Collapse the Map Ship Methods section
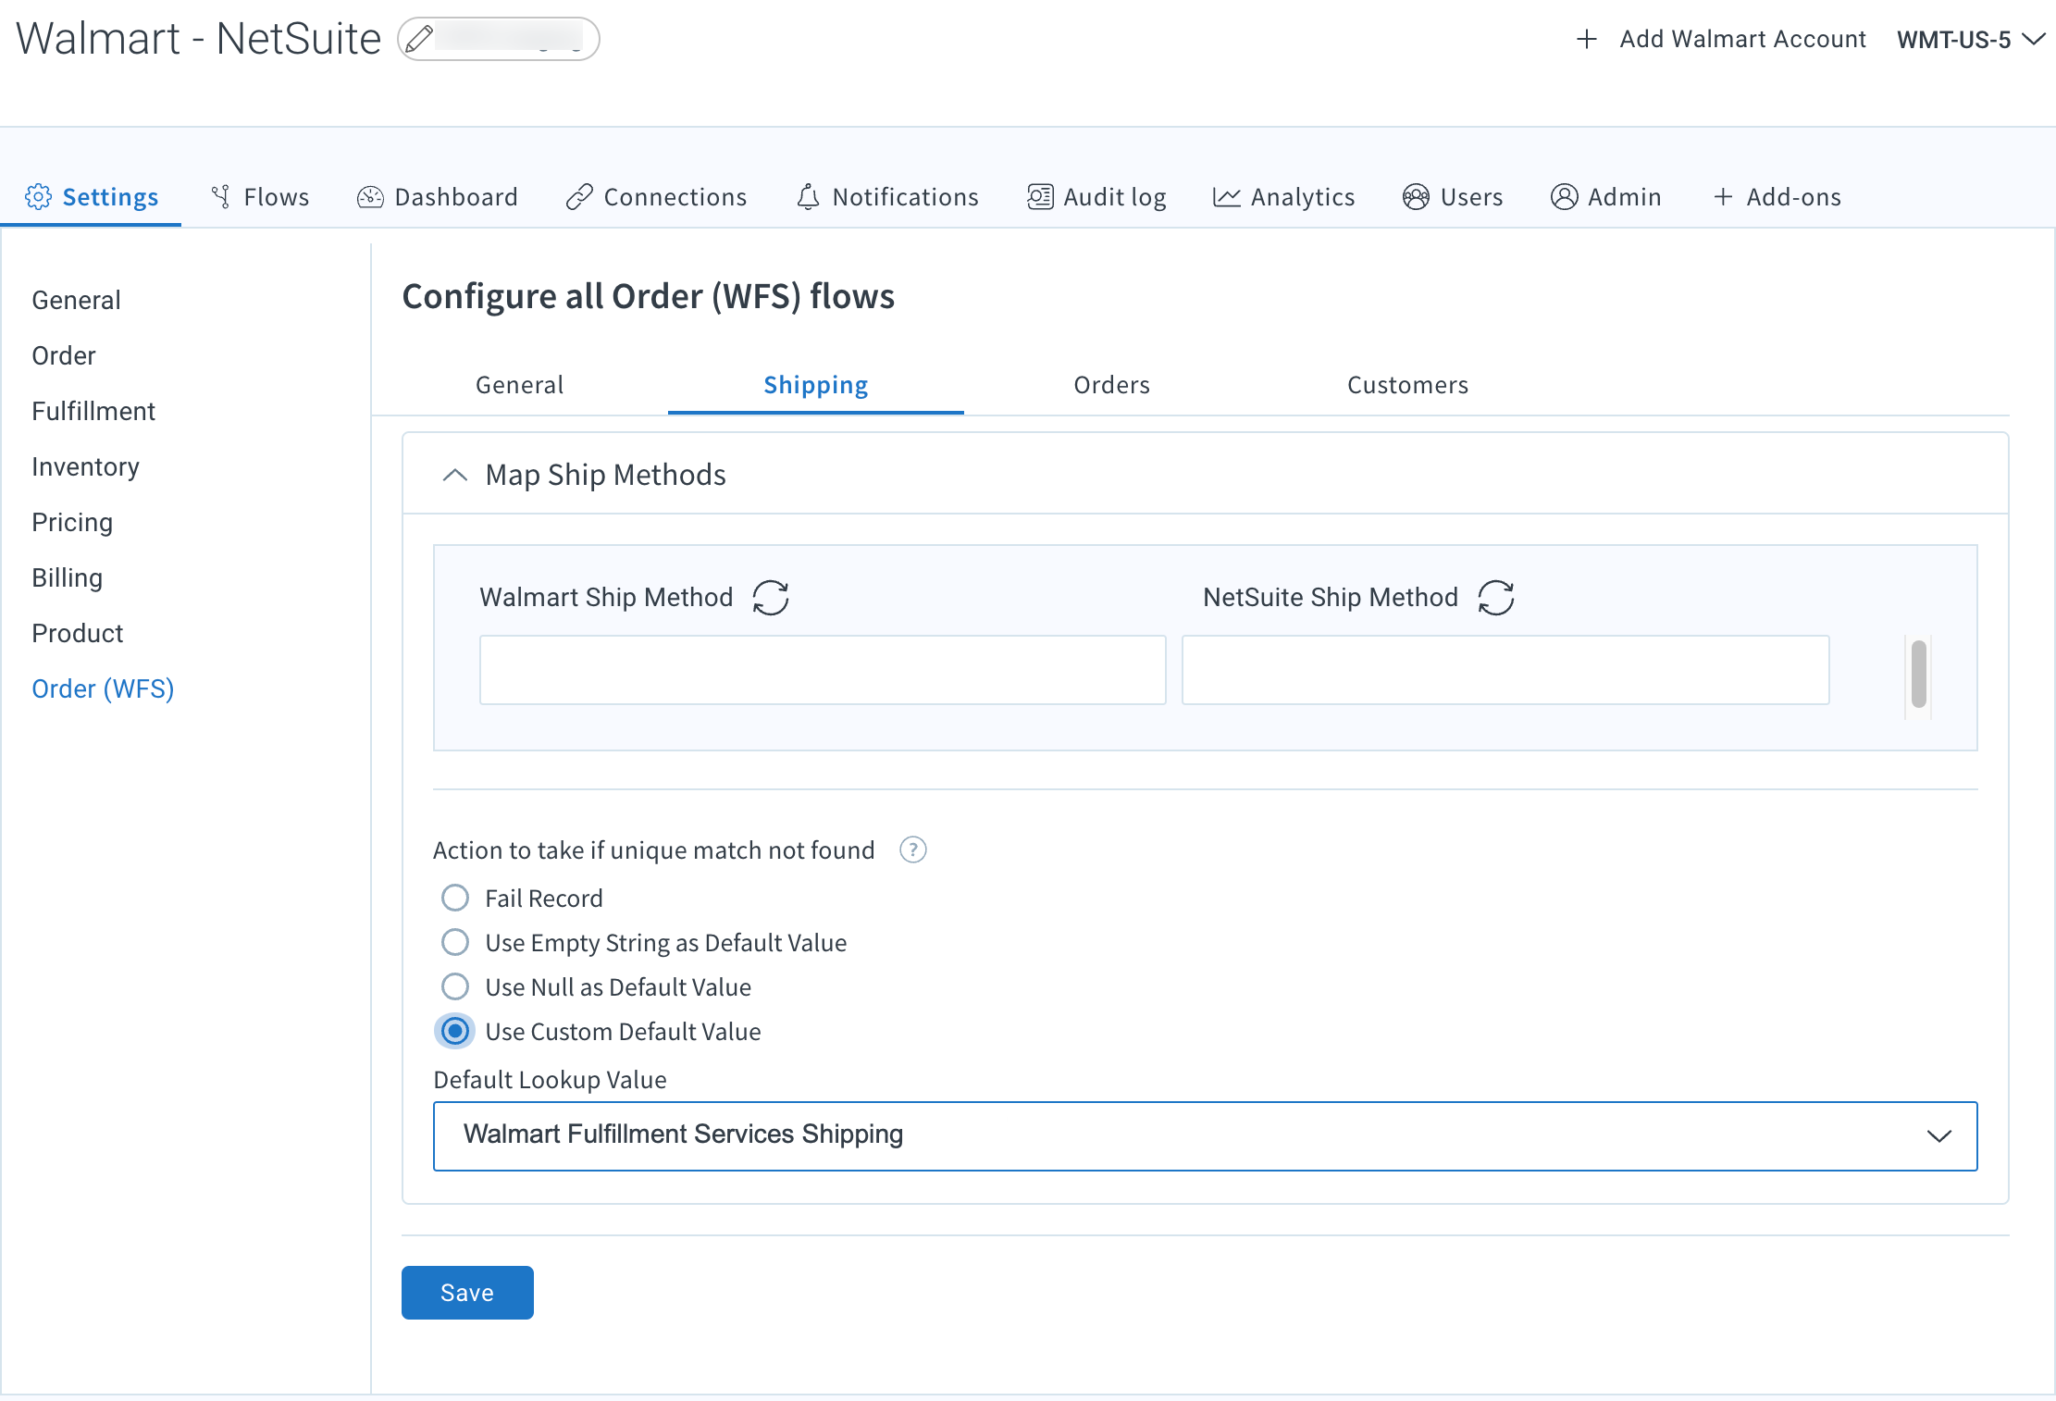This screenshot has width=2056, height=1401. pyautogui.click(x=454, y=475)
